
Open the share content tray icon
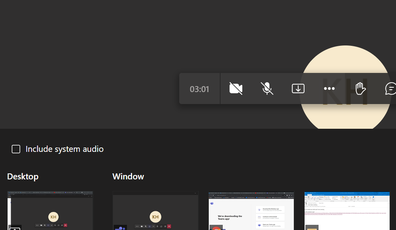coord(298,88)
